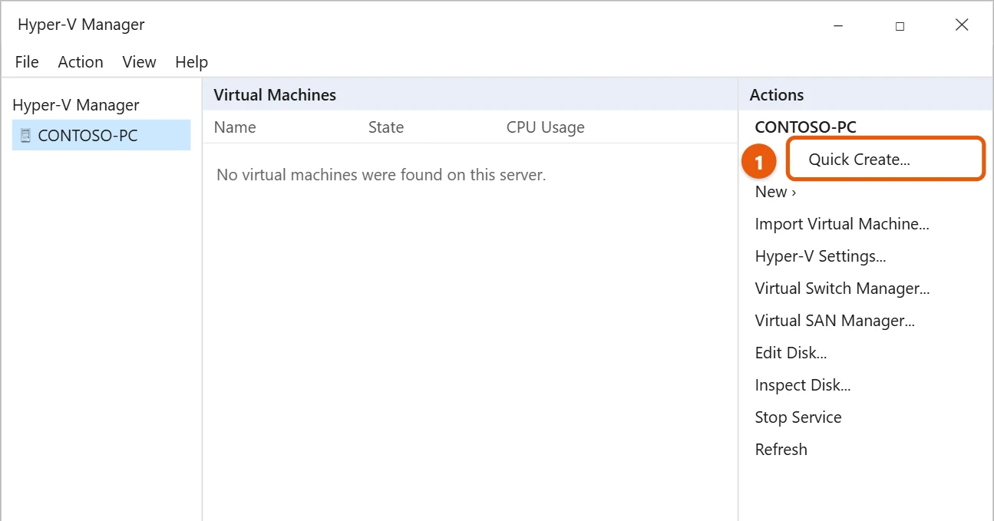Open the Help menu
Viewport: 994px width, 521px height.
[x=191, y=62]
